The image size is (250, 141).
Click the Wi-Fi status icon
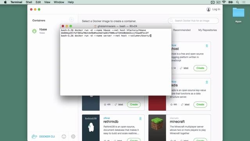(224, 2)
